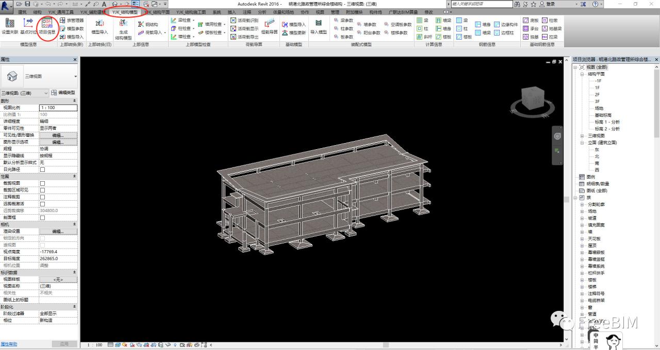
Task: Open the 设置关联 tool in ribbon
Action: [10, 26]
